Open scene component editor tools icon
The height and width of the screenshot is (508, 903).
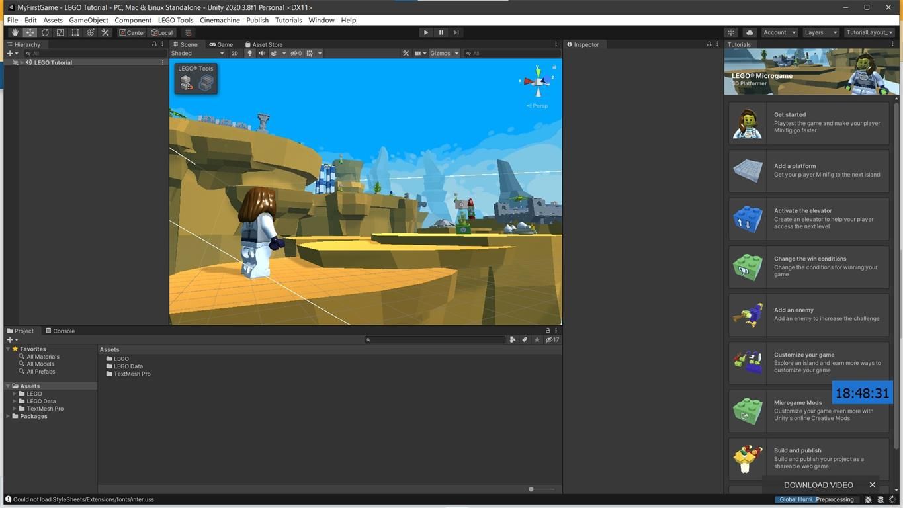point(406,53)
